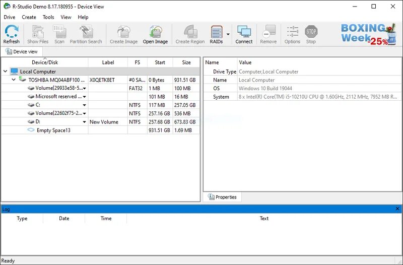Click the Log Type column header
403x265 pixels.
coord(22,219)
